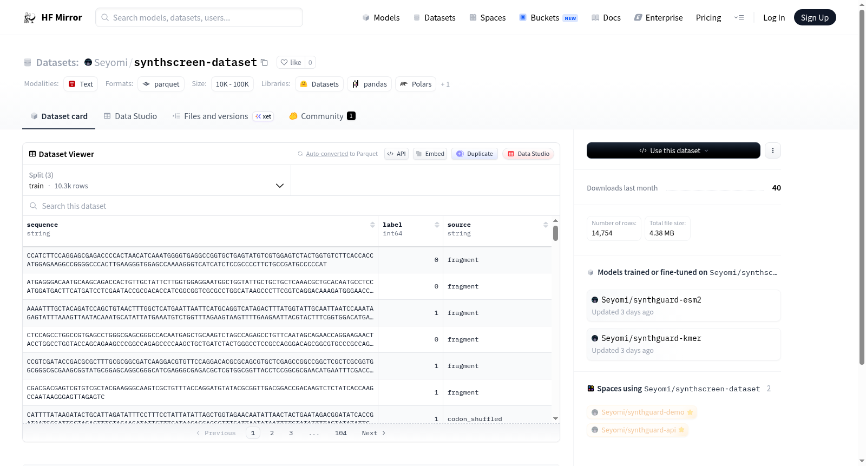Click the page vertical scrollbar thumb
Viewport: 866px width, 466px height.
862,187
